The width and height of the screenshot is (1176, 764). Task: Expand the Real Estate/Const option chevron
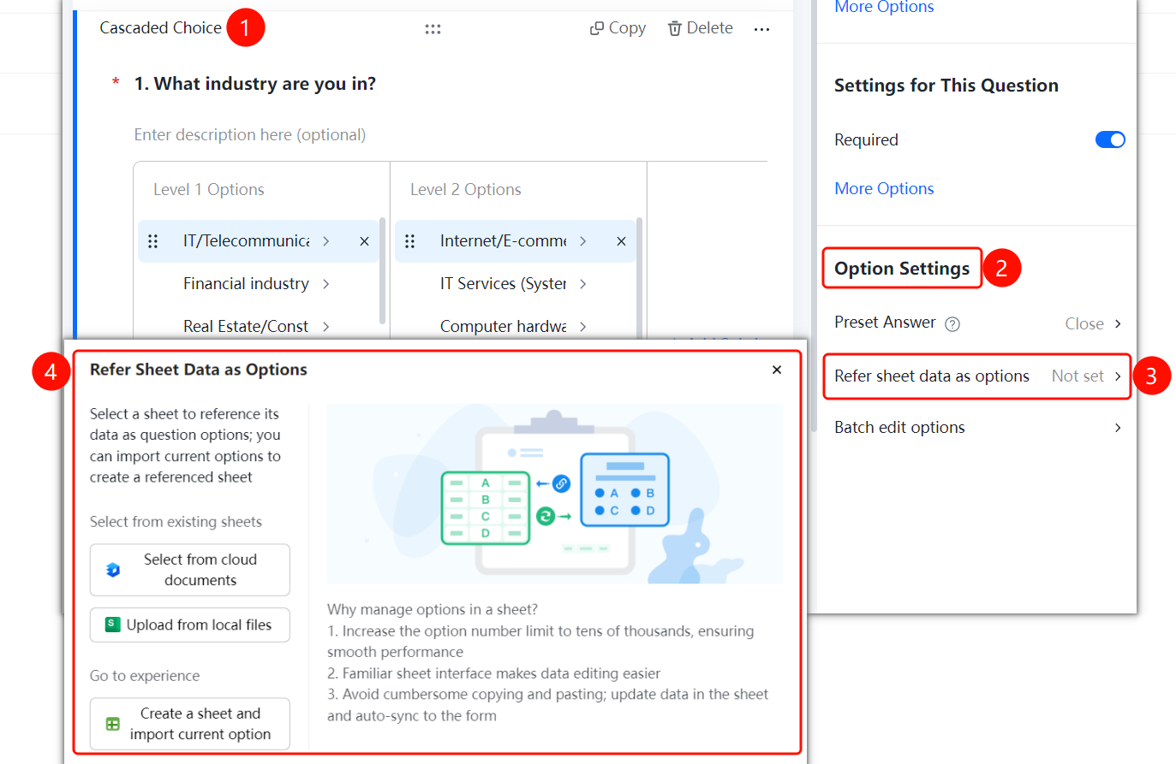(x=326, y=327)
